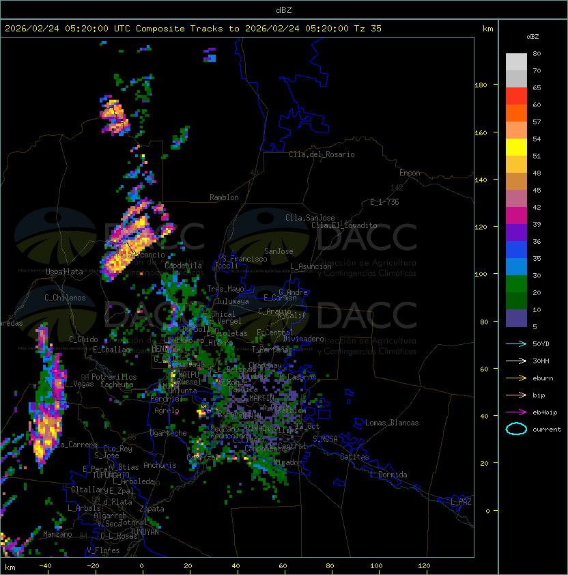Click the L_Dormida map label
The width and height of the screenshot is (568, 575).
(388, 475)
